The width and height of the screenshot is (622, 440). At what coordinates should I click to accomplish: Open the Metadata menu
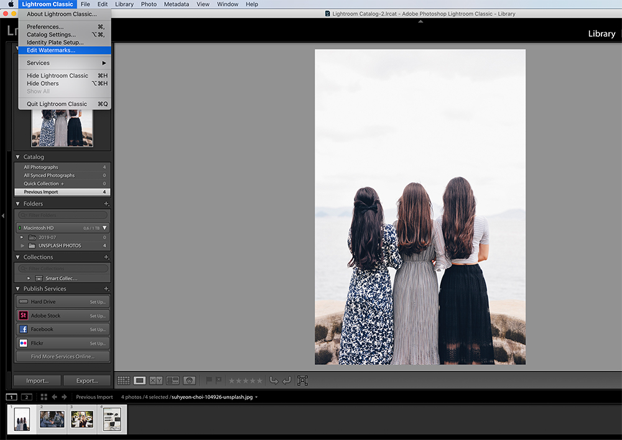(x=176, y=4)
